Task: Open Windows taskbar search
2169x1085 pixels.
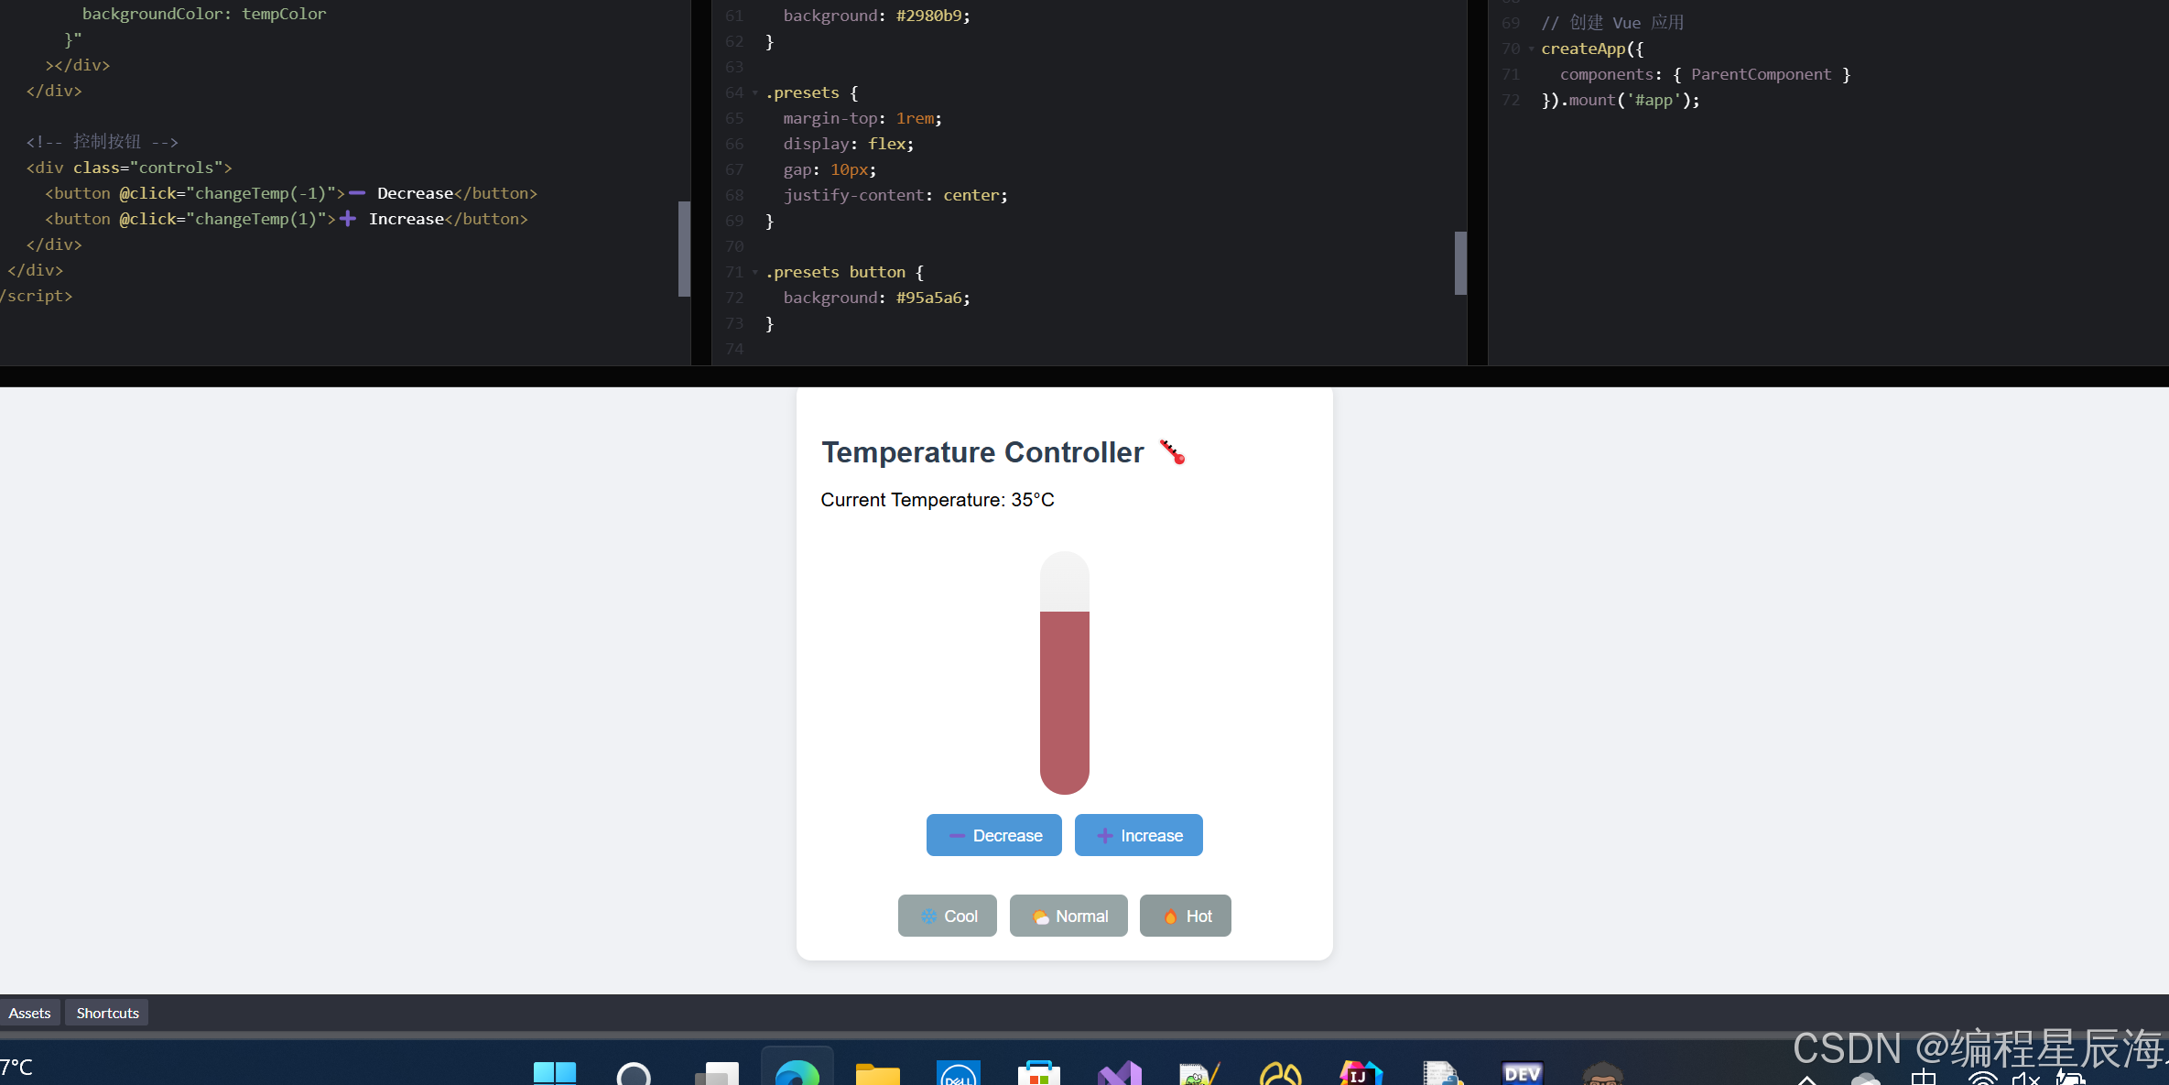Action: pyautogui.click(x=634, y=1073)
